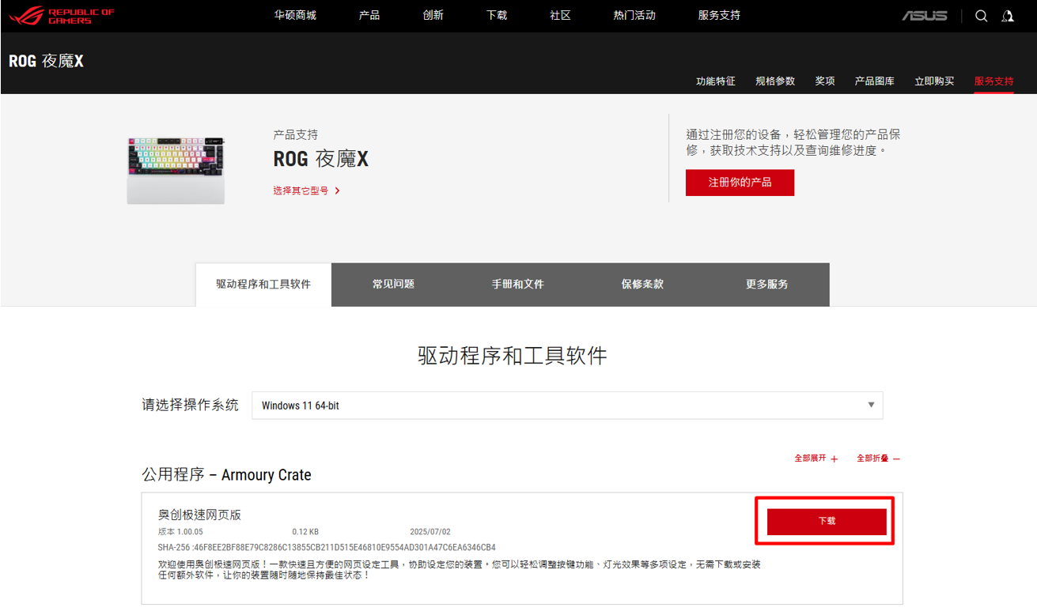Screen dimensions: 1037x615
Task: Click the ROG 夜魔X keyboard image
Action: (x=176, y=169)
